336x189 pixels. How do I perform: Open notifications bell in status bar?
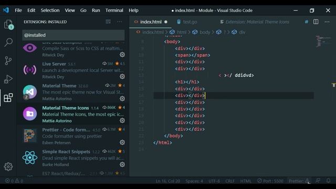329,181
